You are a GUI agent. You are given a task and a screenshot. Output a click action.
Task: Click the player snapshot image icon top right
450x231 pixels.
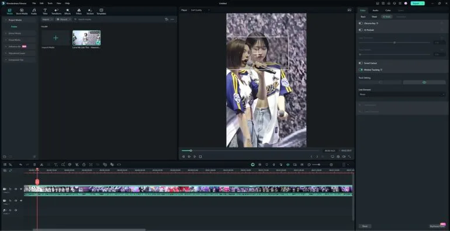pyautogui.click(x=349, y=10)
